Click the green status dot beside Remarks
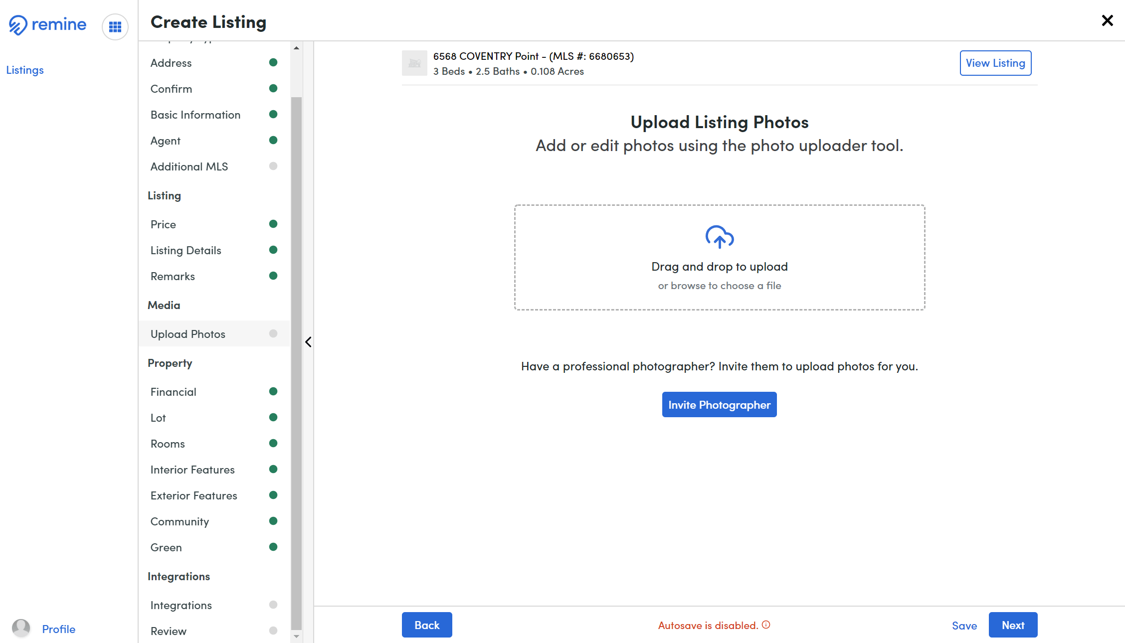Image resolution: width=1125 pixels, height=643 pixels. point(273,275)
